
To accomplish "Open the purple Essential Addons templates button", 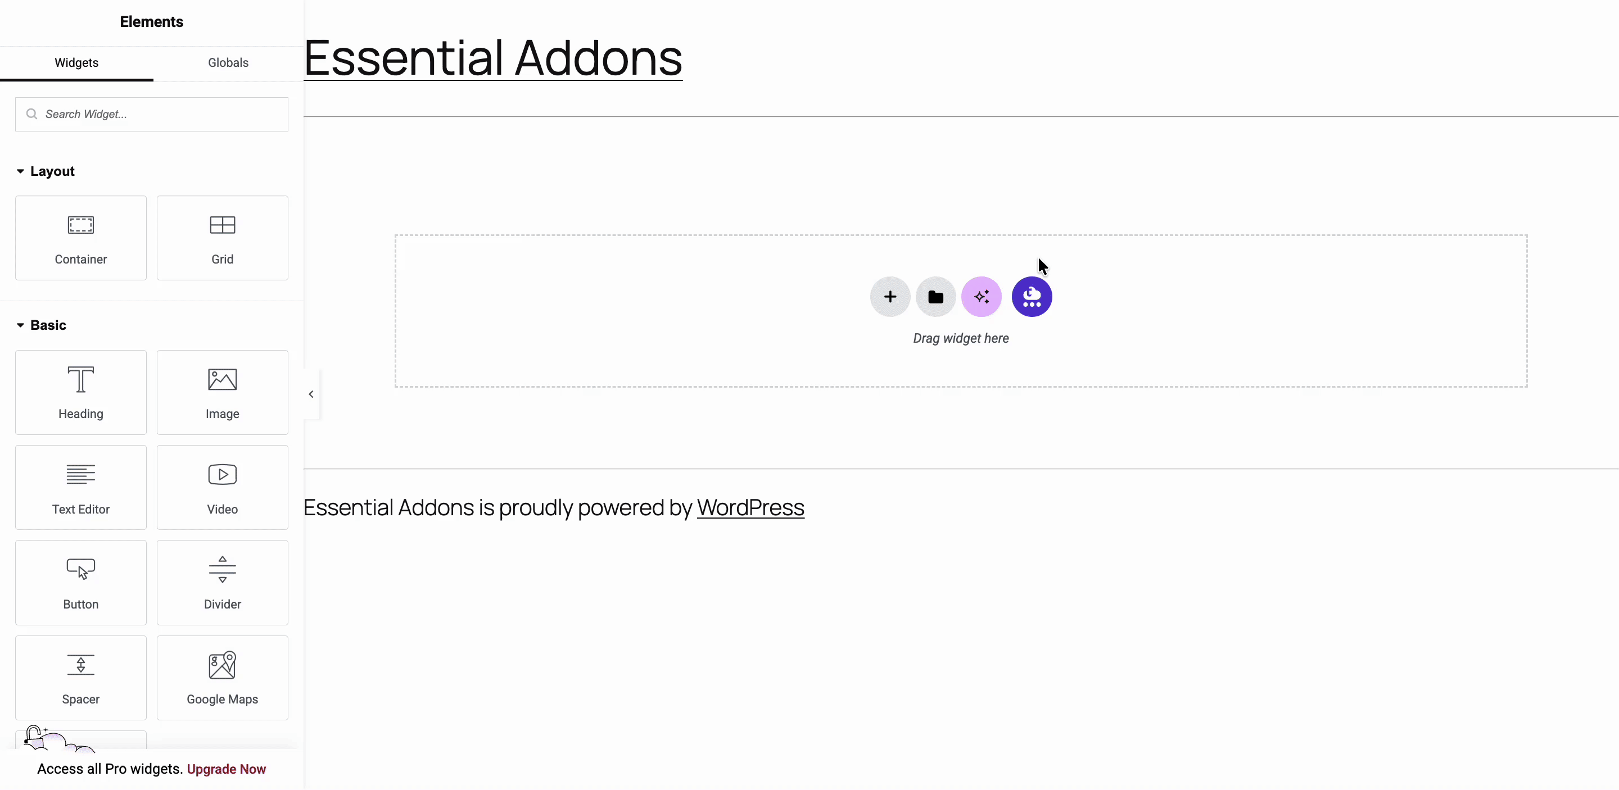I will 1032,297.
